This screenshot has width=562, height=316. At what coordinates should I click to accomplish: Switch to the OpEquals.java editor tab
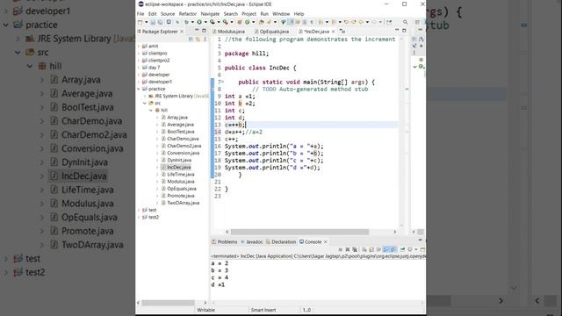[x=271, y=32]
